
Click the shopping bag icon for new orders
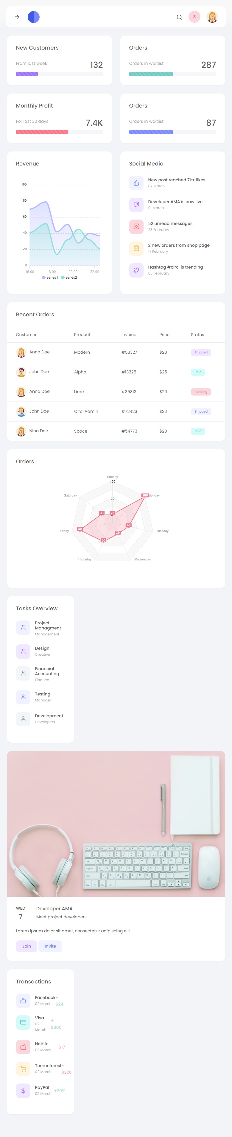pos(136,248)
